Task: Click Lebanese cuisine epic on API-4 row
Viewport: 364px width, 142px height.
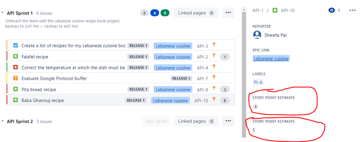Action: tap(173, 68)
